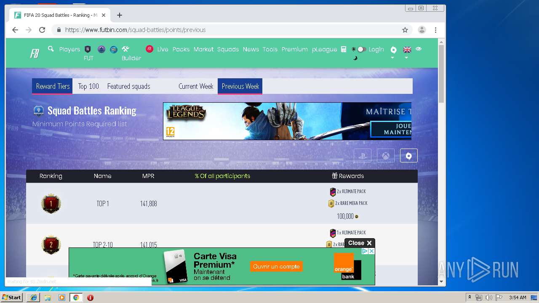Close the FIFA 20 Squad Battles tab
Viewport: 539px width, 303px height.
coord(104,15)
